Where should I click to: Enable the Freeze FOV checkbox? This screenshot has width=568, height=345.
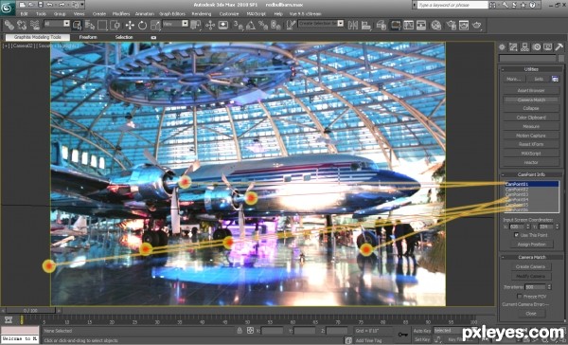[520, 297]
